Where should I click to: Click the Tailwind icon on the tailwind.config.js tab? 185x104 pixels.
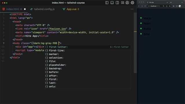pyautogui.click(x=32, y=9)
